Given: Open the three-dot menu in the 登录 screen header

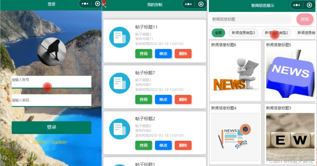Looking at the screenshot, I should point(85,4).
